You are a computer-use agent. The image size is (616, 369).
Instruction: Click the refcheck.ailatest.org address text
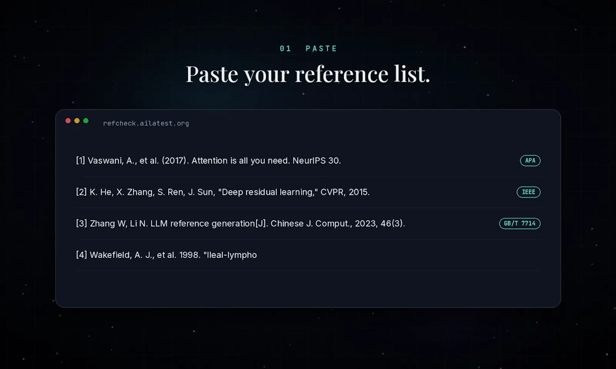[146, 123]
